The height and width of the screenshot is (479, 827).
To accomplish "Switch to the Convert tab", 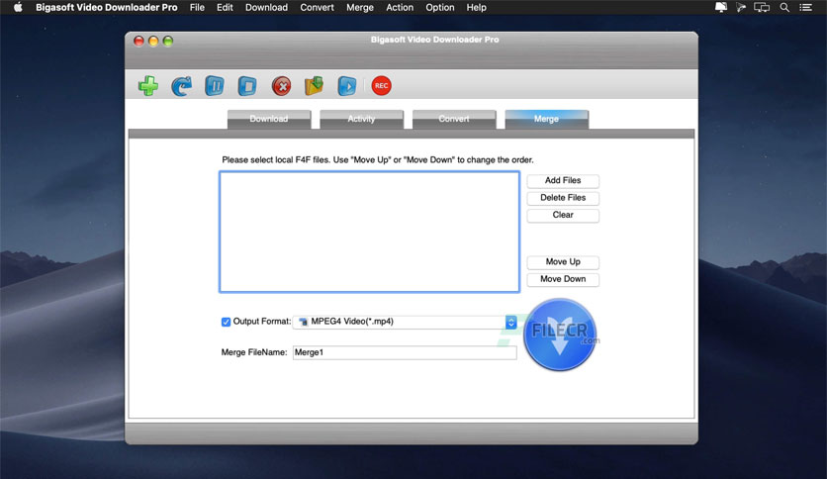I will 454,119.
